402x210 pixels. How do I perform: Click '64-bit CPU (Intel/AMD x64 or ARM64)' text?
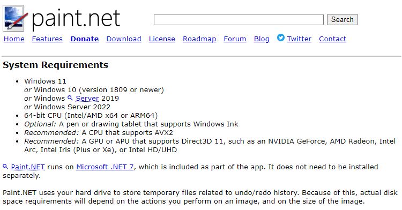coord(91,116)
